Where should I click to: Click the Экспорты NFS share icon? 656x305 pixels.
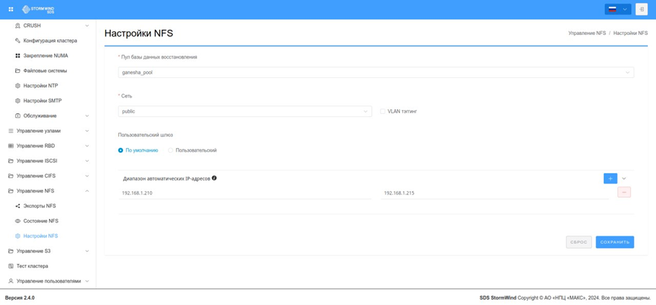18,206
